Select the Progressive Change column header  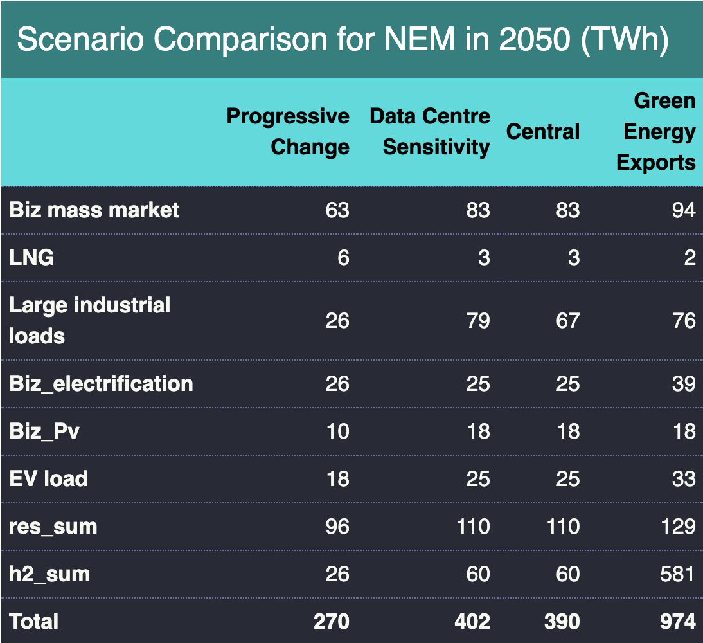pos(288,132)
